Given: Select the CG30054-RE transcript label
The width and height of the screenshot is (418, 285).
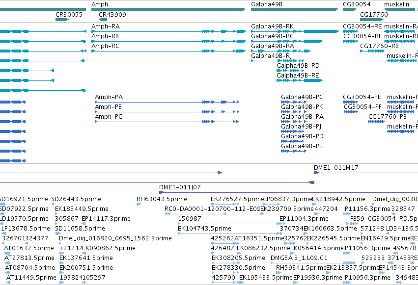Looking at the screenshot, I should [x=362, y=26].
